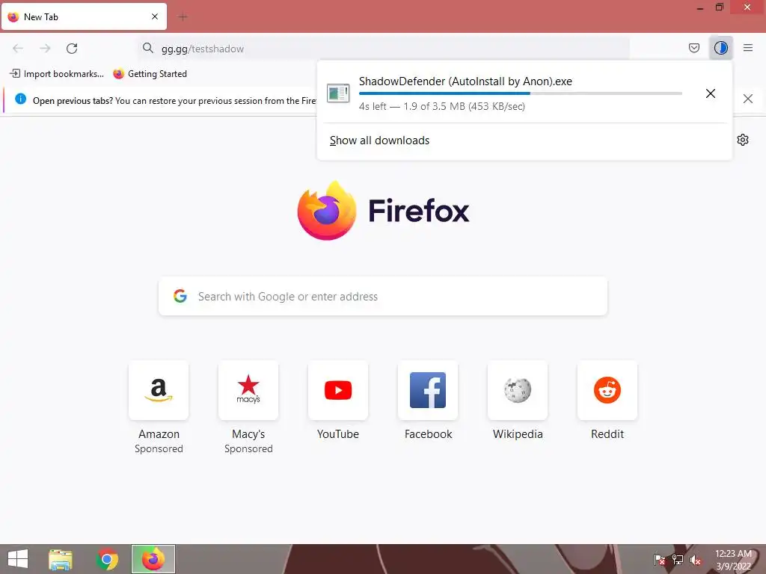The height and width of the screenshot is (574, 766).
Task: Click the network tray icon
Action: click(x=677, y=560)
